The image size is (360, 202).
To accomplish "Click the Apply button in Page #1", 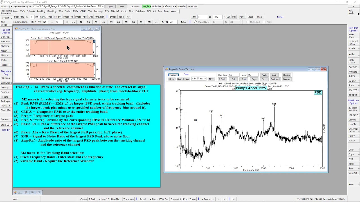I will [264, 75].
